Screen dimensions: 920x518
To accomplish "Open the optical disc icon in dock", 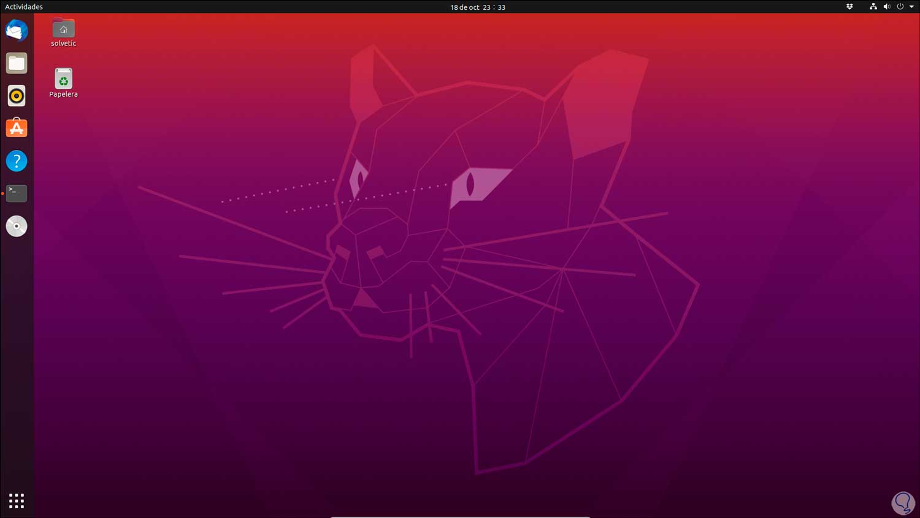I will click(17, 226).
